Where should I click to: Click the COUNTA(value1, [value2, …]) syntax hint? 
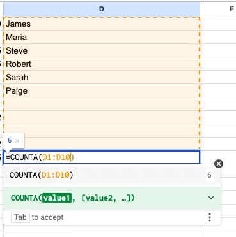73,198
